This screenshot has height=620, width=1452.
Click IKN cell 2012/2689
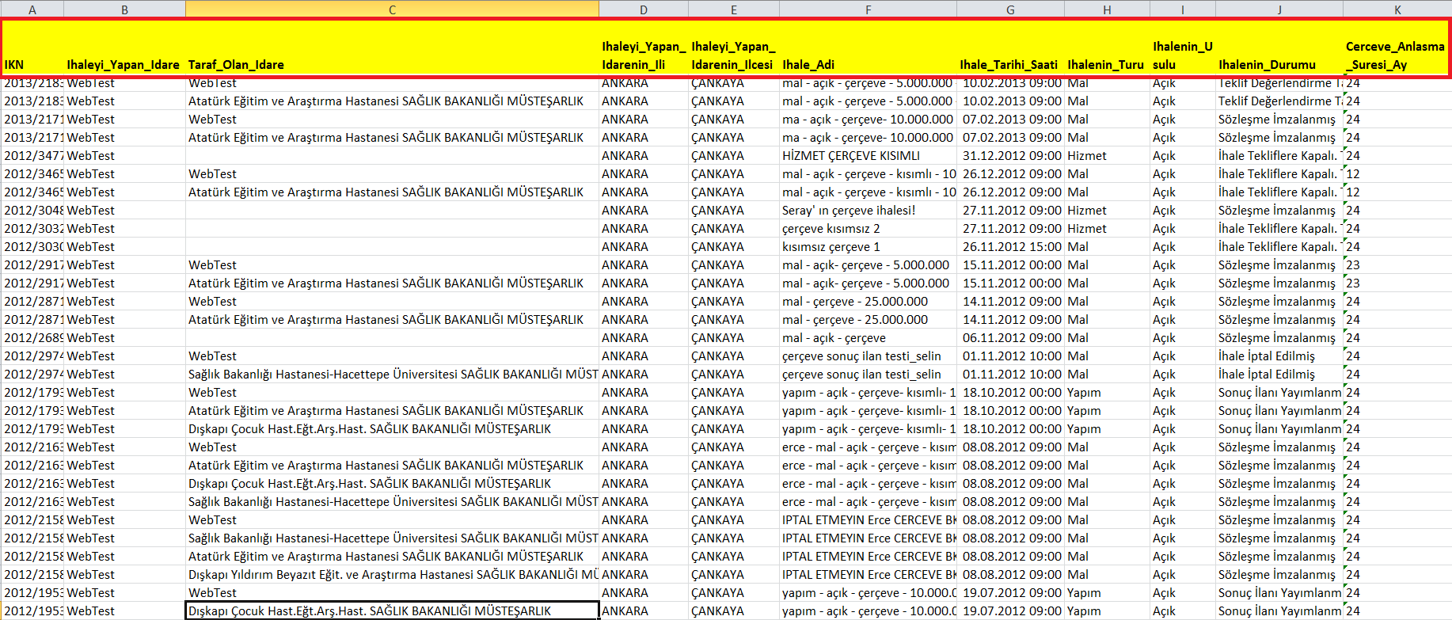32,338
